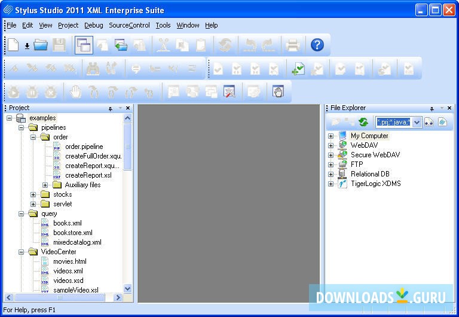Click Project panel scroll left arrow
Screen dimensions: 459x317
9,298
